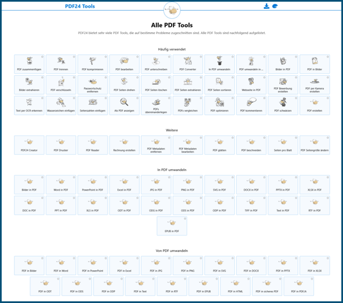
Task: Select the PDF unterschreiben tool
Action: [x=156, y=64]
